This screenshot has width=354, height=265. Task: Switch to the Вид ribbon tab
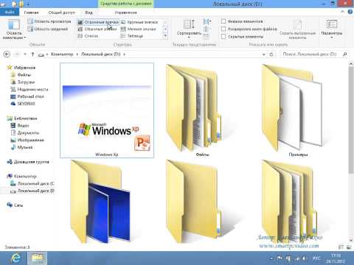pyautogui.click(x=88, y=13)
